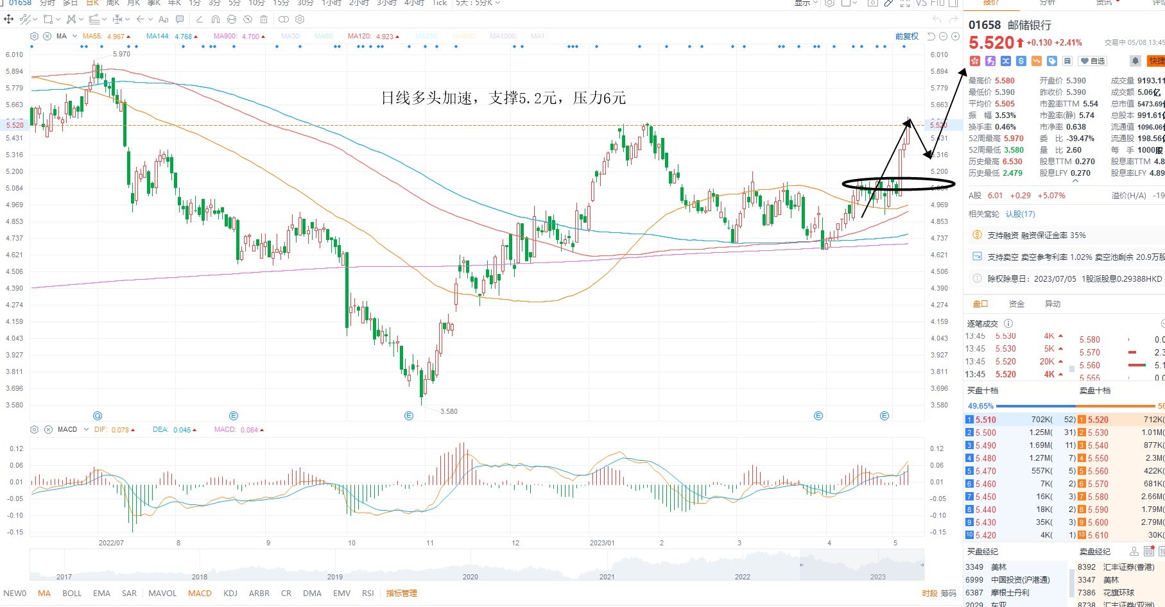Click the price alert bell icon
This screenshot has height=607, width=1165.
coord(1135,61)
